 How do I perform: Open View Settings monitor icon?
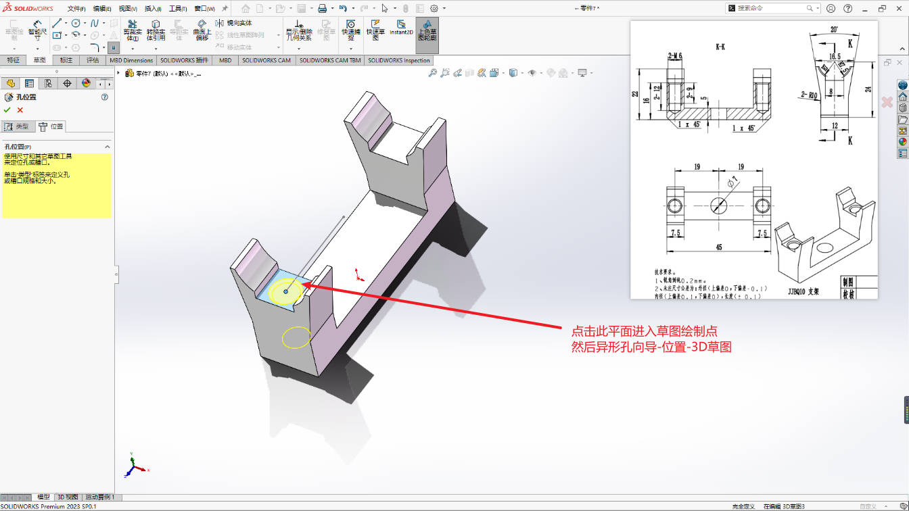[x=582, y=73]
